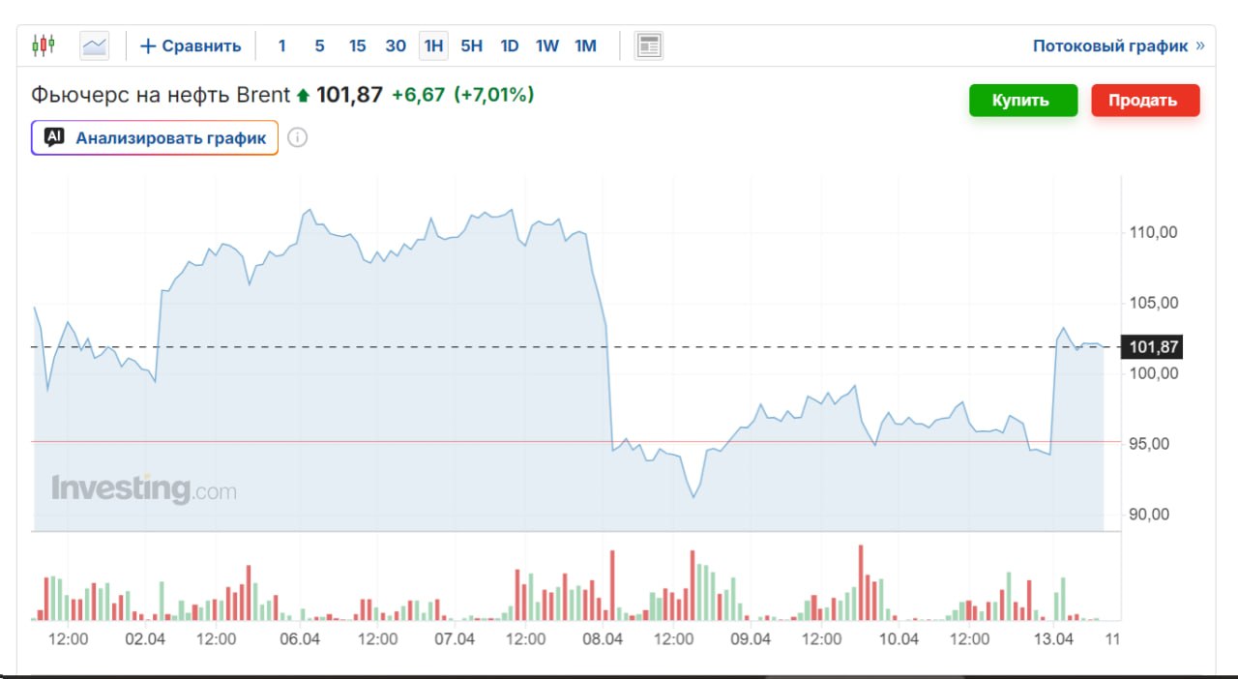Screen dimensions: 1238x679
Task: Switch to candlestick chart type
Action: (x=44, y=45)
